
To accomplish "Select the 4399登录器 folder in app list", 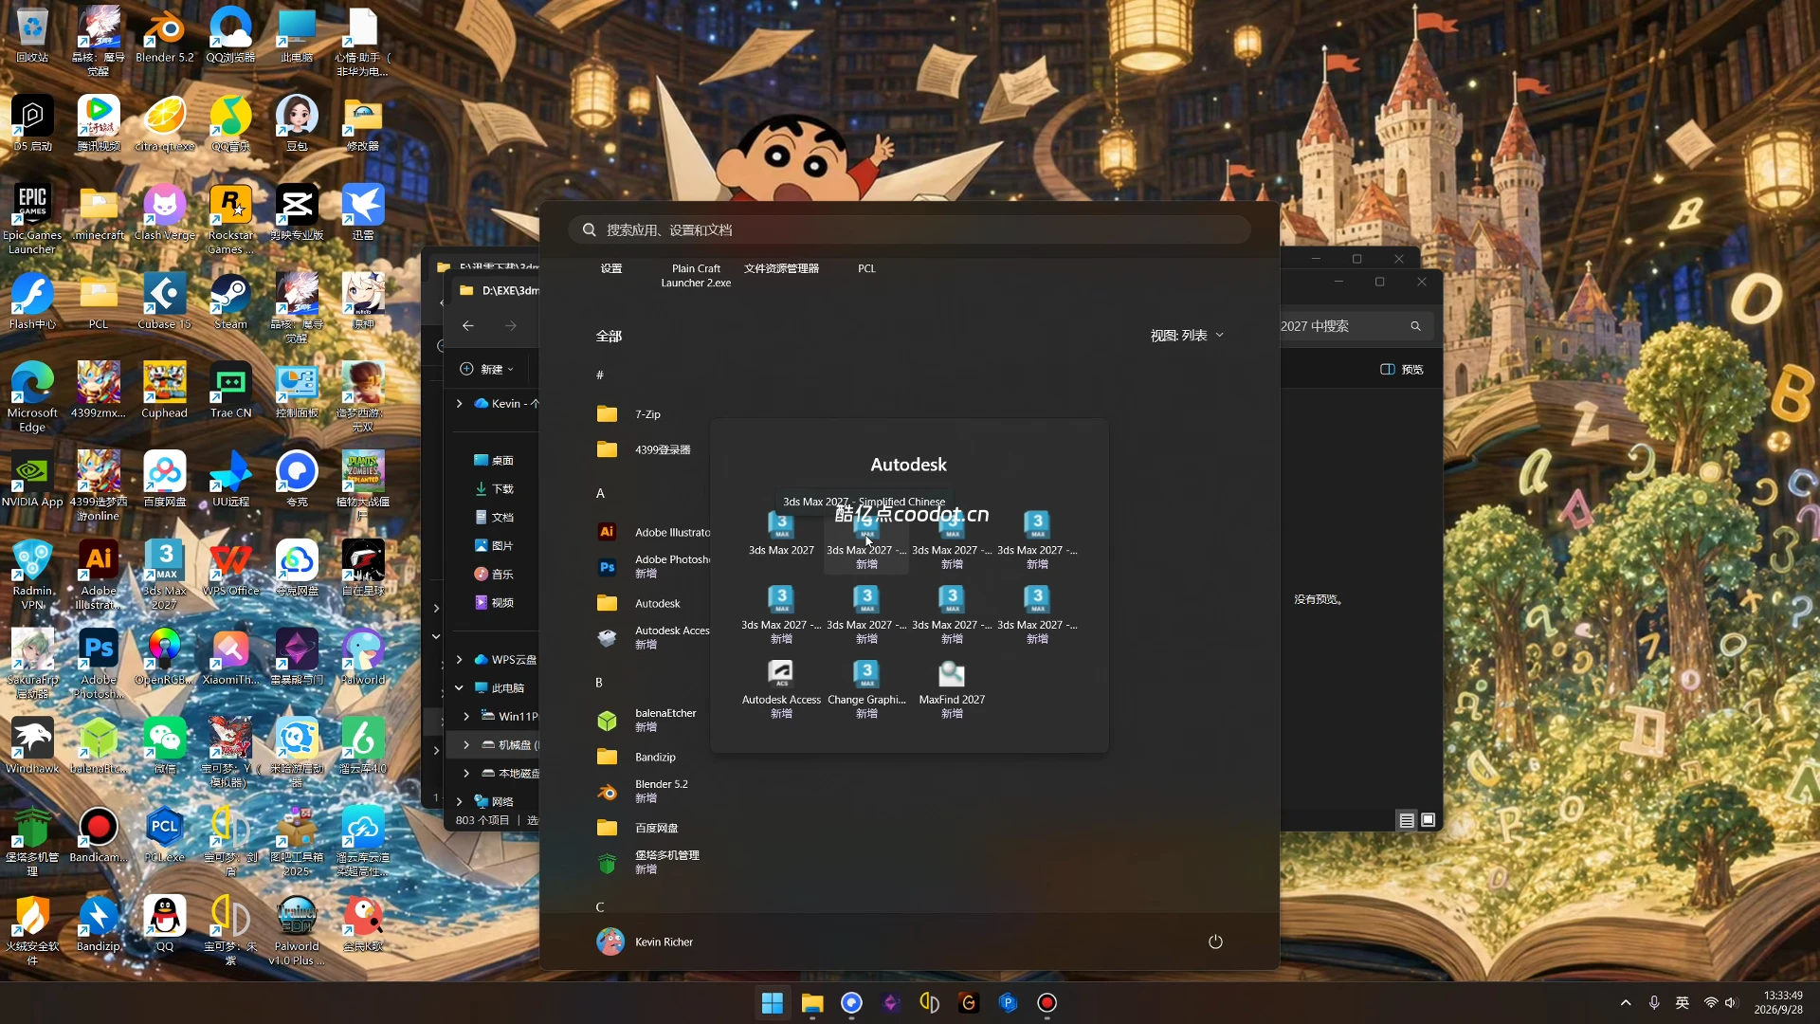I will point(645,449).
